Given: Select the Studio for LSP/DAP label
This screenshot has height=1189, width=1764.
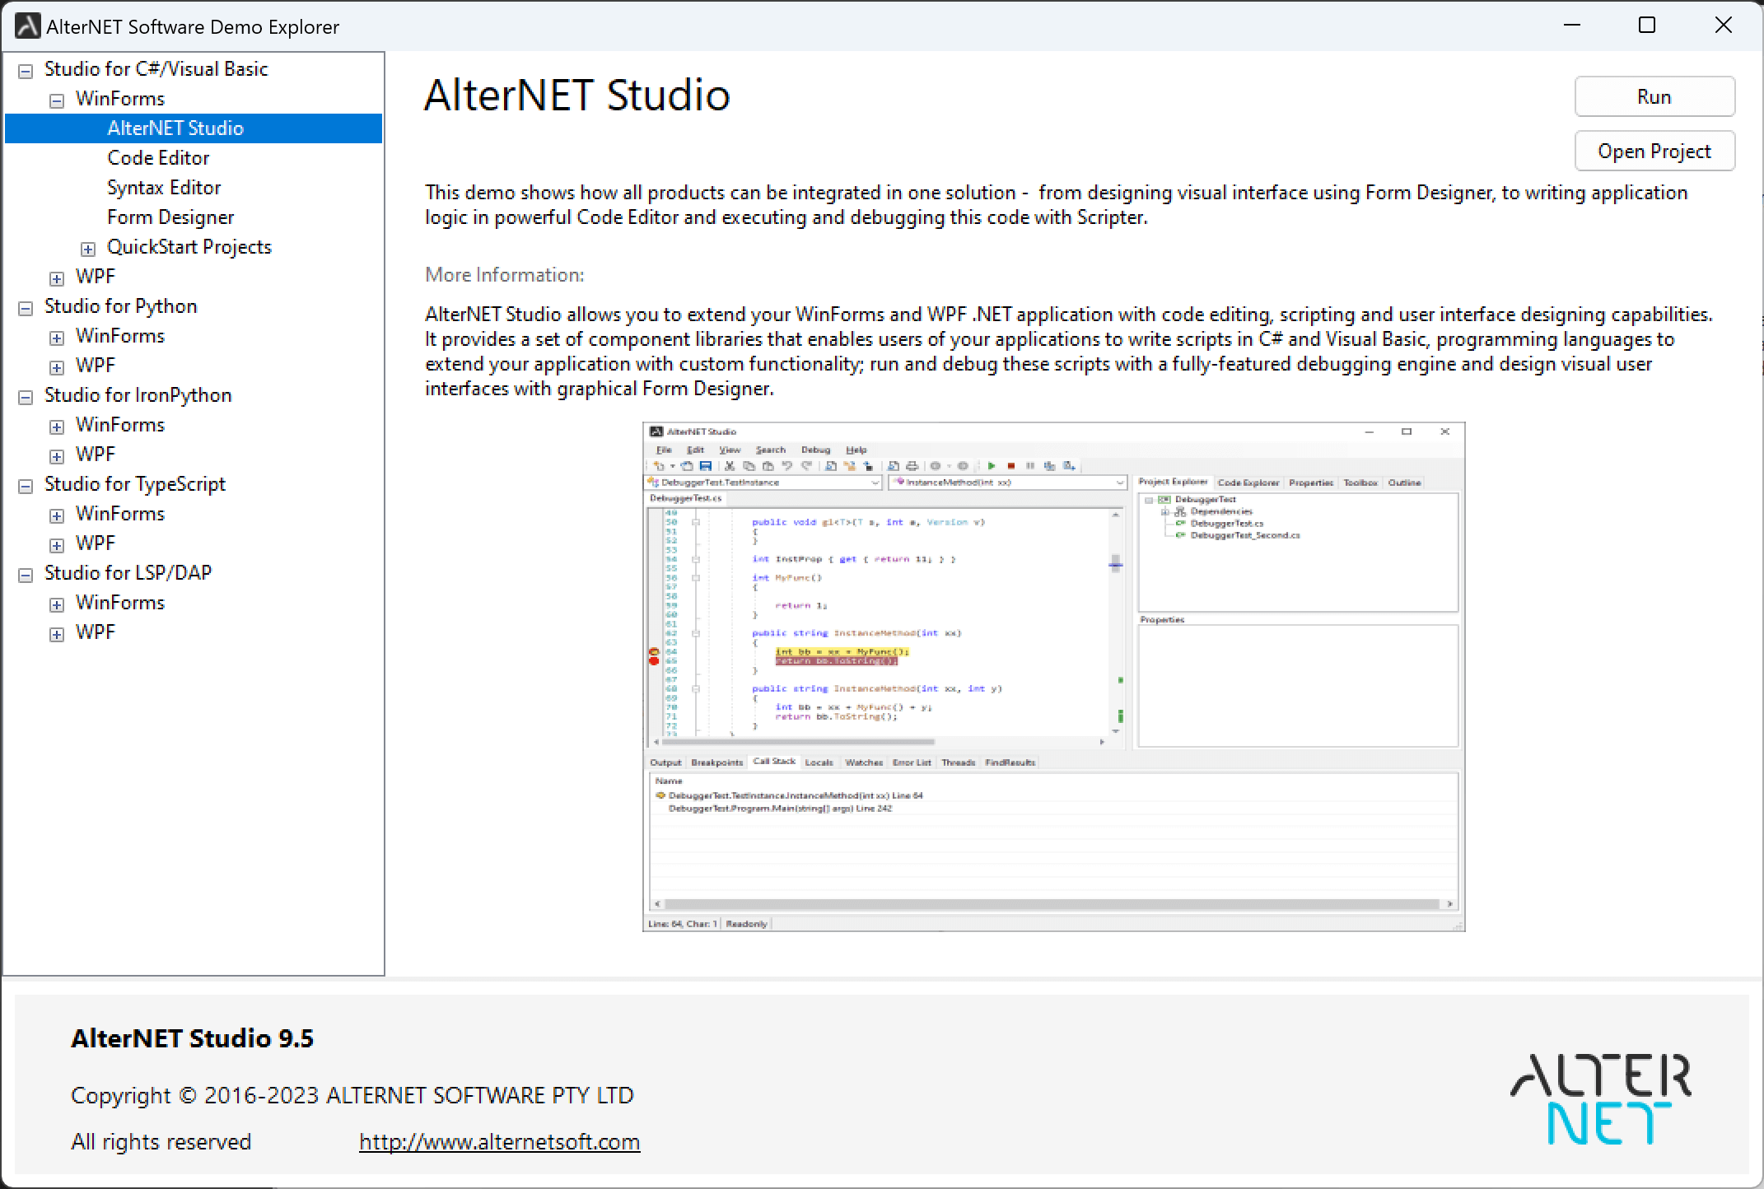Looking at the screenshot, I should [128, 573].
